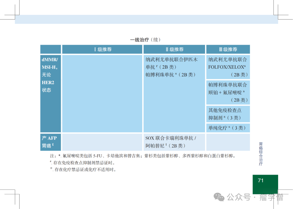Select text 帕博利珠单抗 s（2B 类） in Ⅱ级 column

(x=171, y=75)
